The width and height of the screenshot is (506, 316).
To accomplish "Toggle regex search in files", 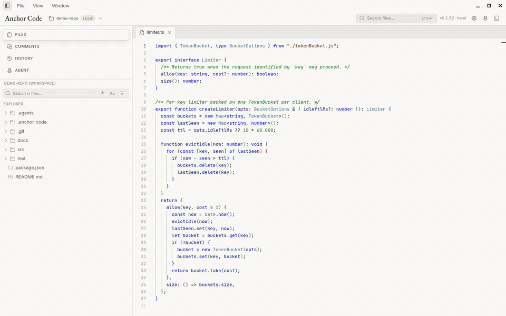I will pos(102,94).
